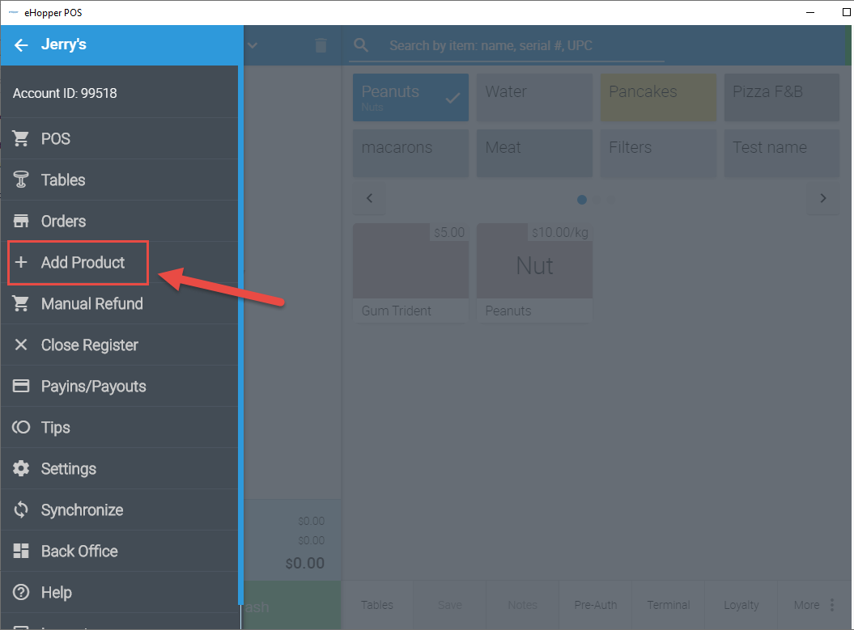Screen dimensions: 854x630
Task: Open Payins/Payouts from the sidebar
Action: 22,386
